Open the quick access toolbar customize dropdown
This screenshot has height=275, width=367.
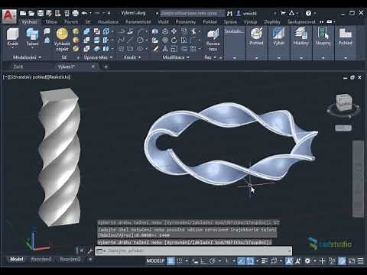109,13
